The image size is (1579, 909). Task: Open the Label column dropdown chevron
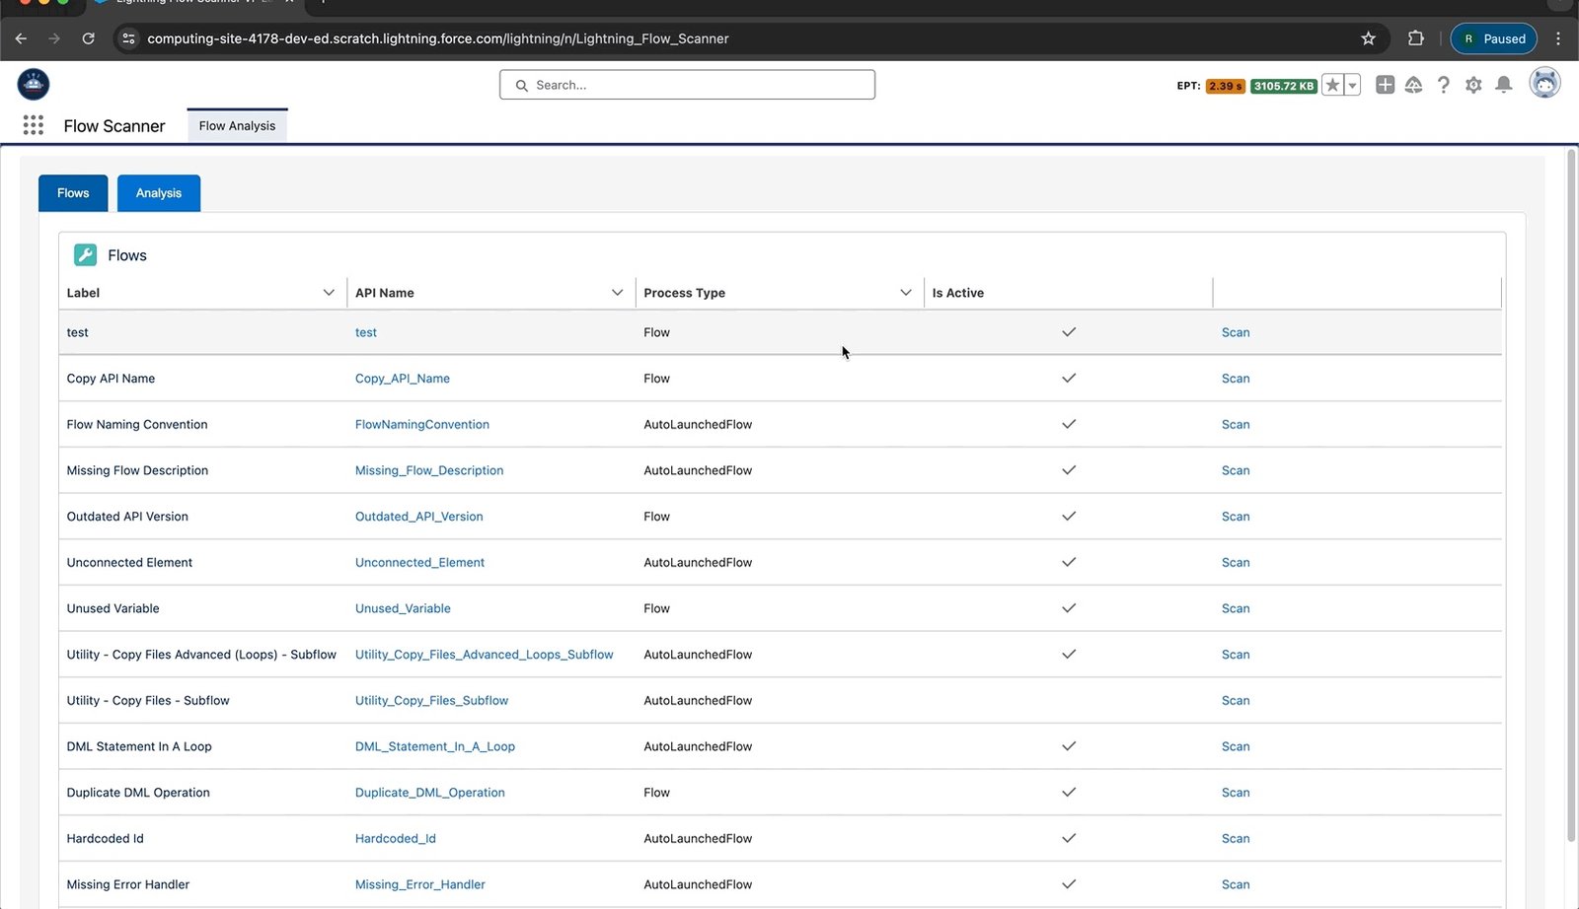(329, 293)
